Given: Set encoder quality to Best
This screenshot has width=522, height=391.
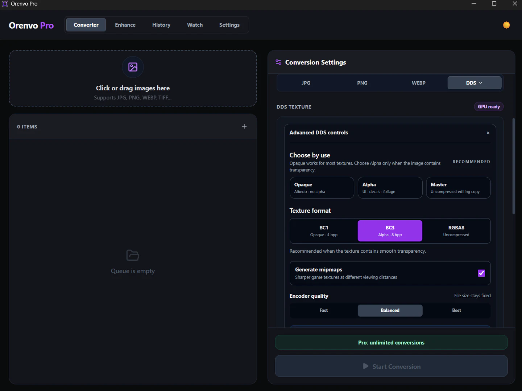Looking at the screenshot, I should [x=456, y=310].
